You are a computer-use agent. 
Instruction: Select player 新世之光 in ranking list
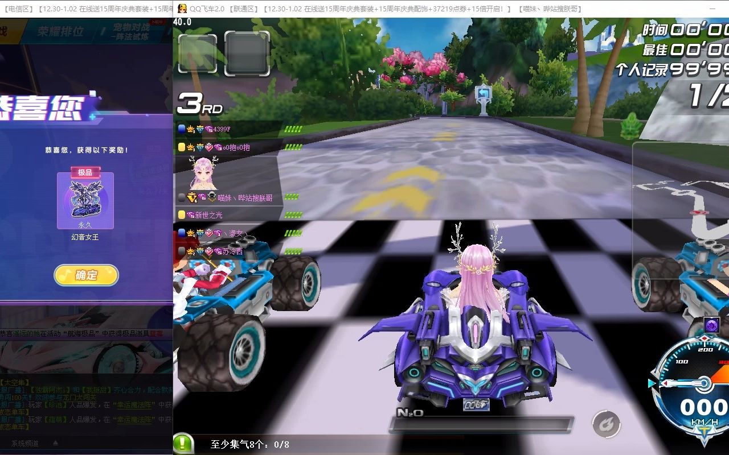tap(208, 215)
